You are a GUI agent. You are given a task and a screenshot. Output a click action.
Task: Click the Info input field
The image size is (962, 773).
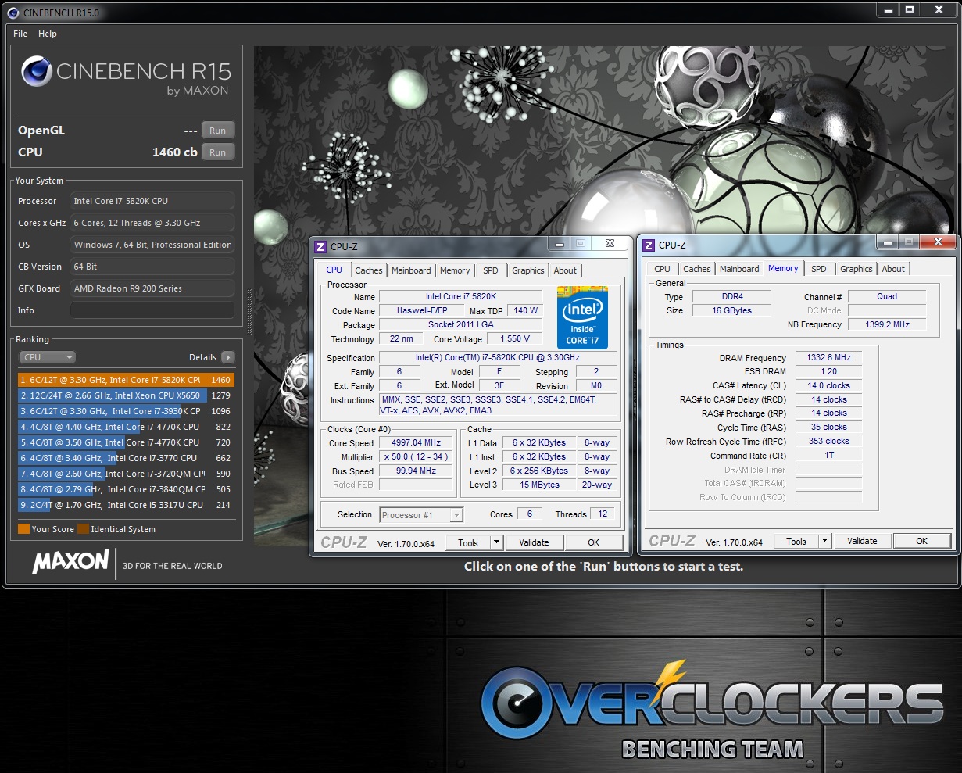152,310
